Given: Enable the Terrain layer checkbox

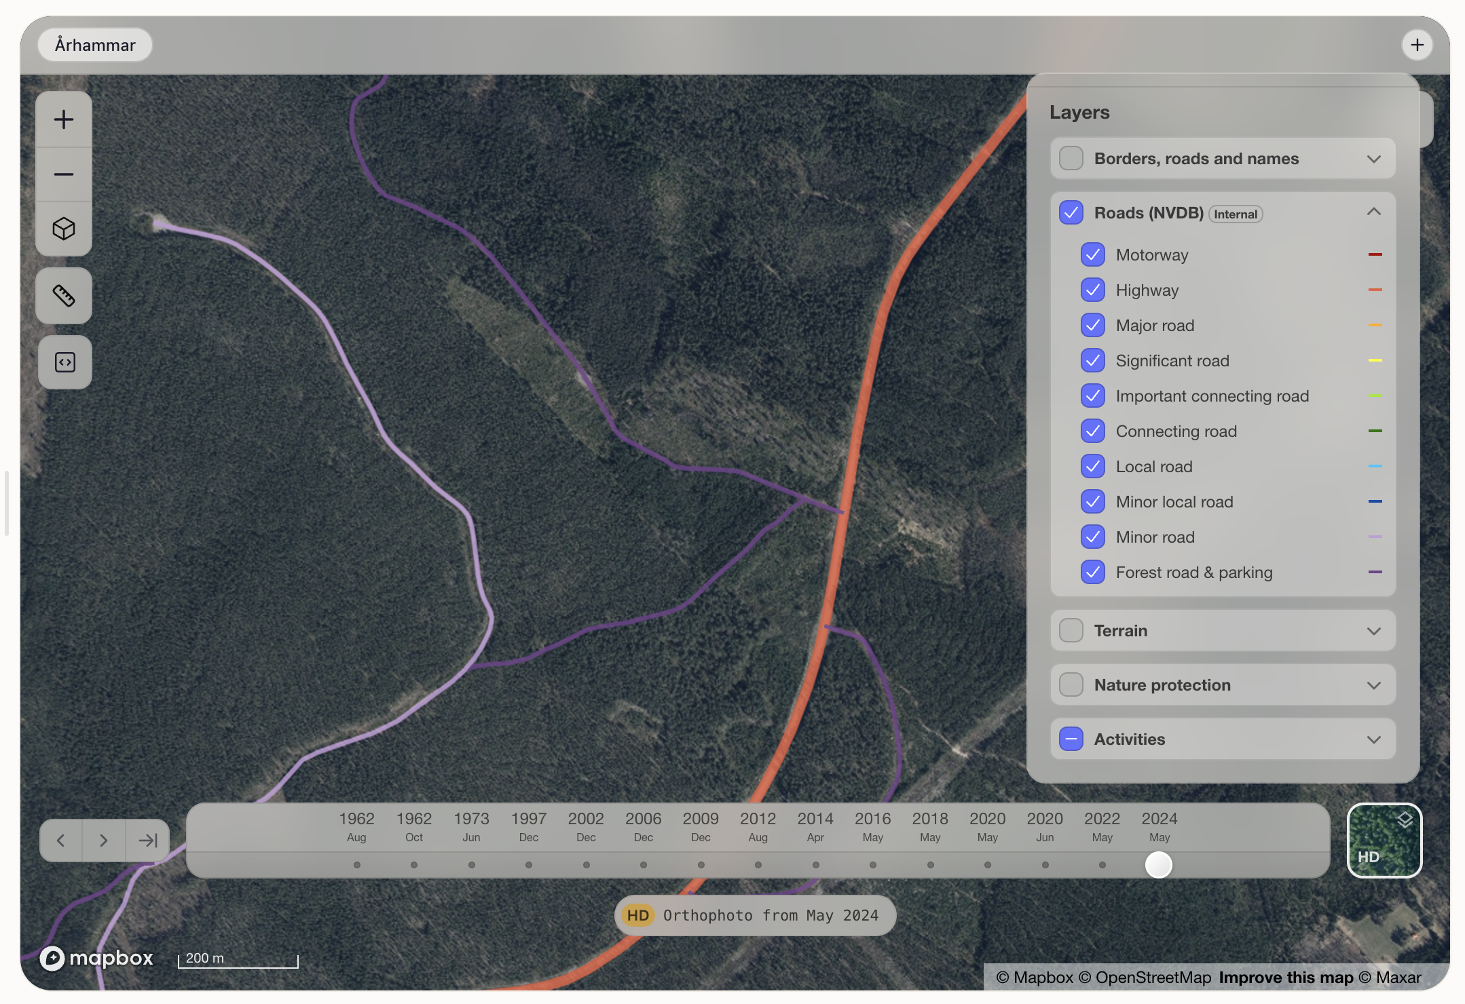Looking at the screenshot, I should [x=1071, y=630].
